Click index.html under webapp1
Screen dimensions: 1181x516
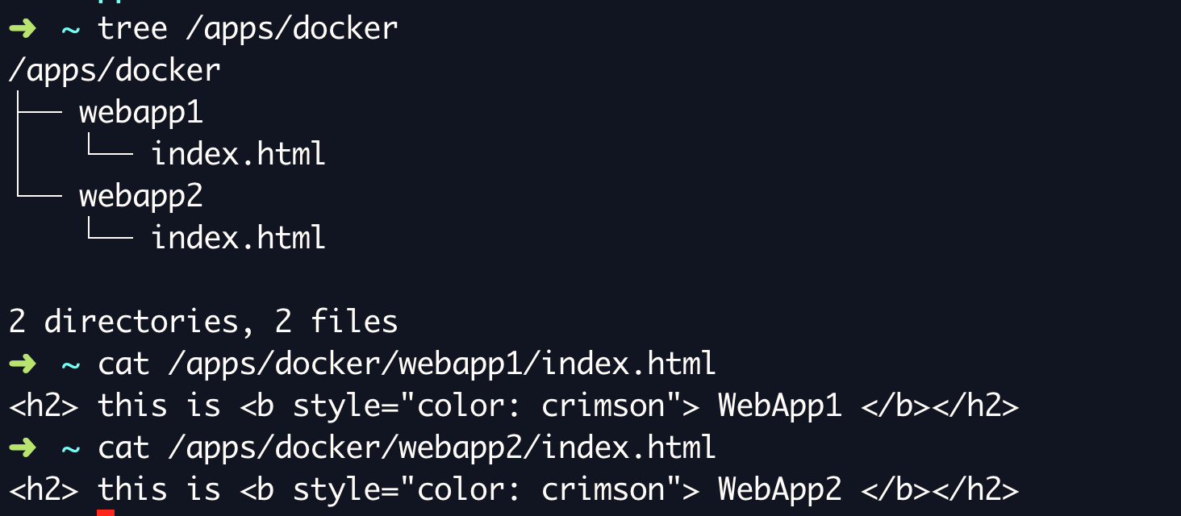[x=239, y=154]
